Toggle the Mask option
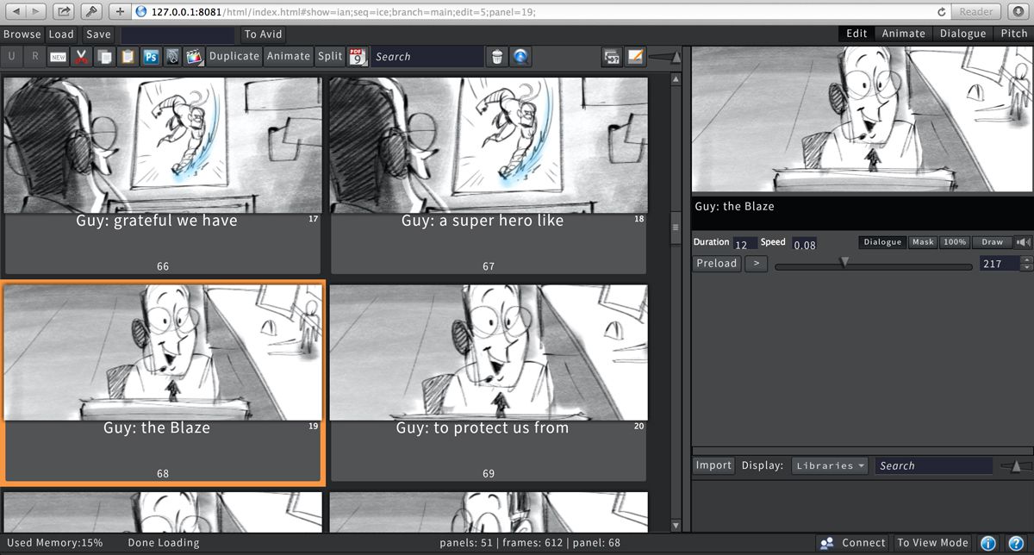 click(x=923, y=243)
